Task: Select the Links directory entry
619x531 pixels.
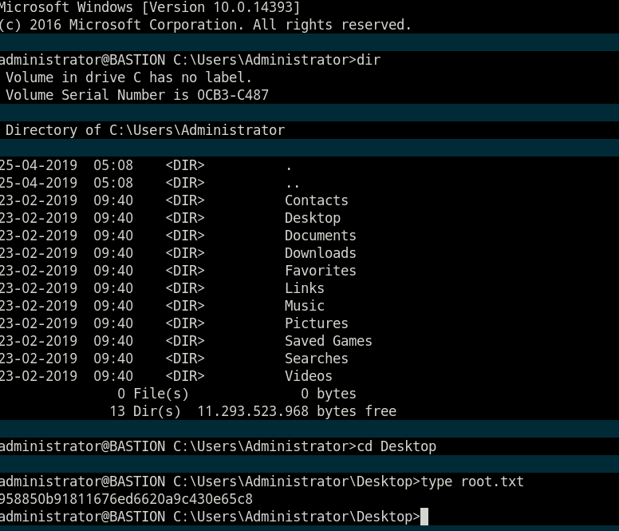Action: (x=304, y=288)
